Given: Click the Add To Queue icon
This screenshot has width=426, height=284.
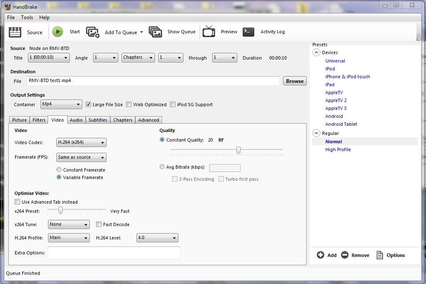Looking at the screenshot, I should click(x=93, y=32).
